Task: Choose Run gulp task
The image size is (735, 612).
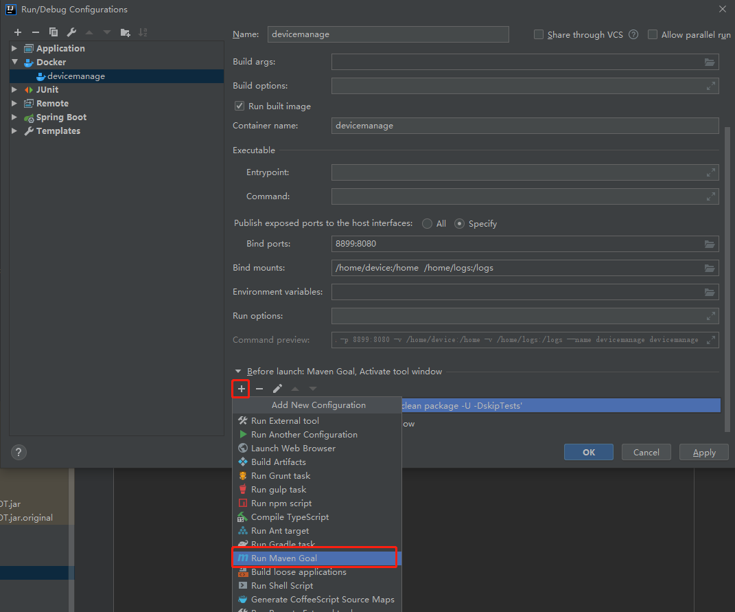Action: [x=317, y=490]
